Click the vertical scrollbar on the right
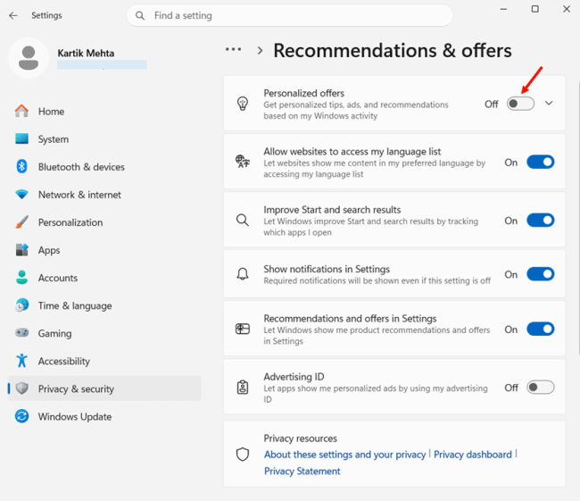 click(x=578, y=219)
